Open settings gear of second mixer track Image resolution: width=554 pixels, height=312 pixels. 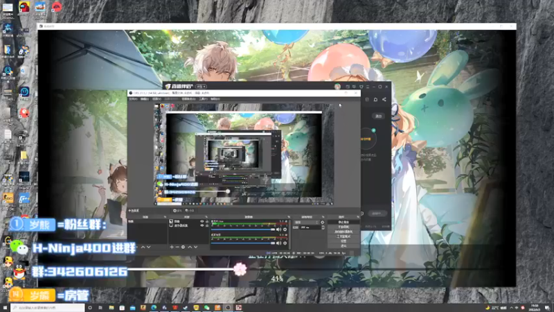coord(285,243)
